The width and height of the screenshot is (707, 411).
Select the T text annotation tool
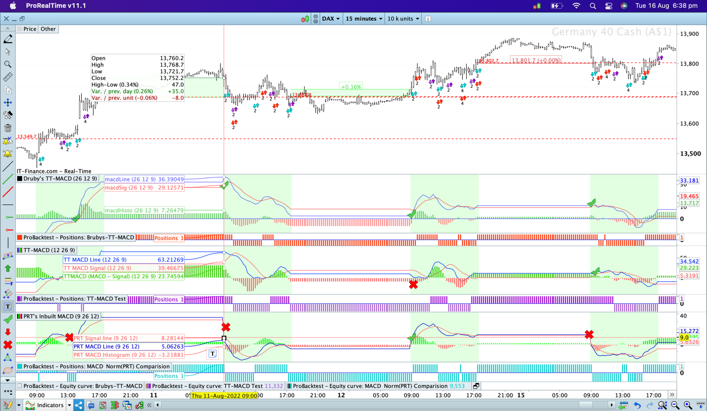click(8, 307)
